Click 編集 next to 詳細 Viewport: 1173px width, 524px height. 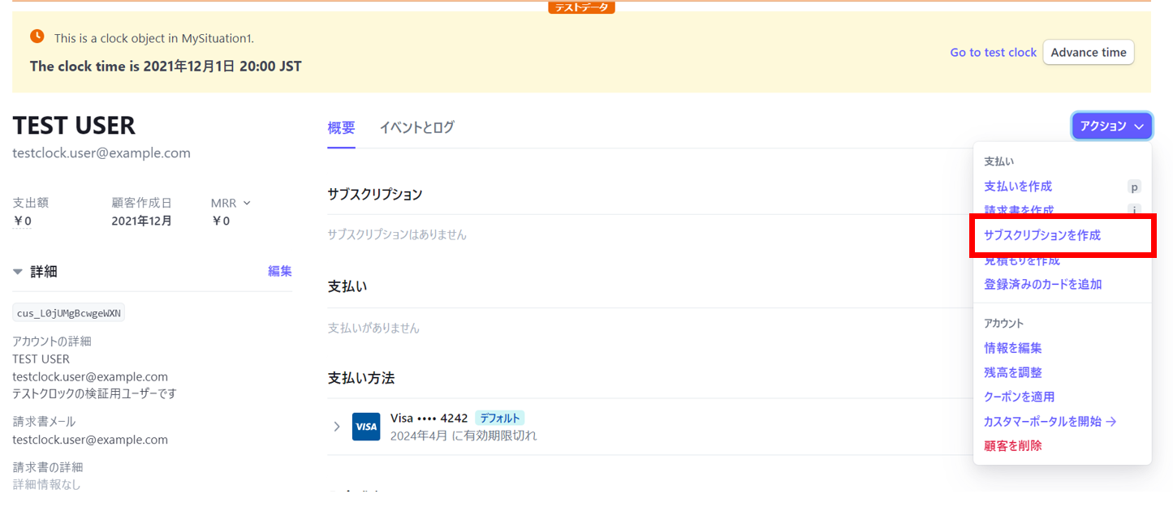point(279,271)
